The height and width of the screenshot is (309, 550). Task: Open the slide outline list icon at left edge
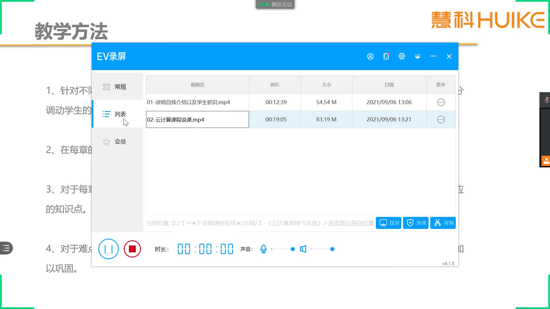click(x=6, y=248)
